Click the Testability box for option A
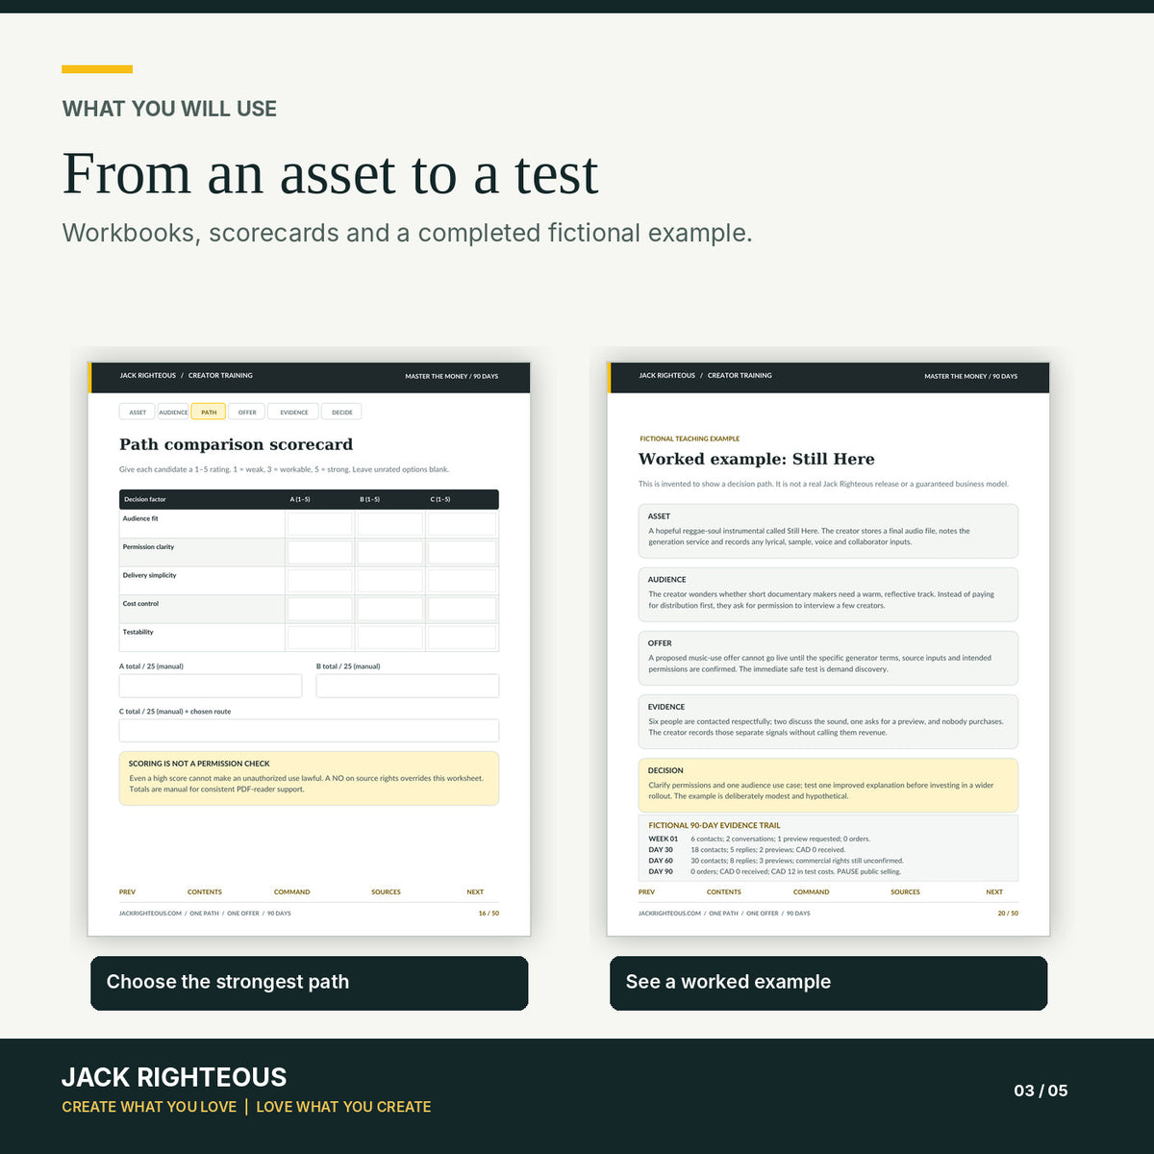This screenshot has width=1154, height=1154. (x=320, y=638)
